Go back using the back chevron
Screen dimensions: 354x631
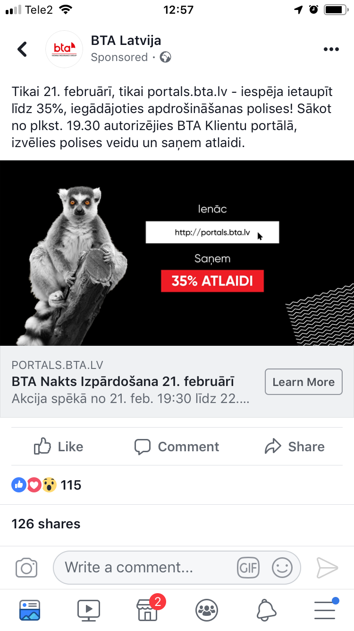point(22,49)
